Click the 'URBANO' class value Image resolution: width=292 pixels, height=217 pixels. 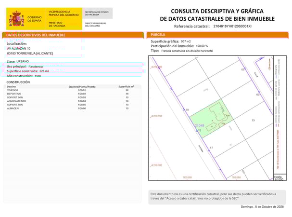click(x=23, y=61)
